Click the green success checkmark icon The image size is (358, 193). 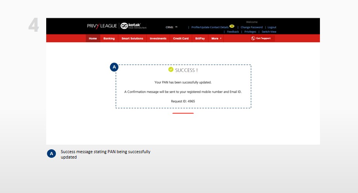(171, 70)
